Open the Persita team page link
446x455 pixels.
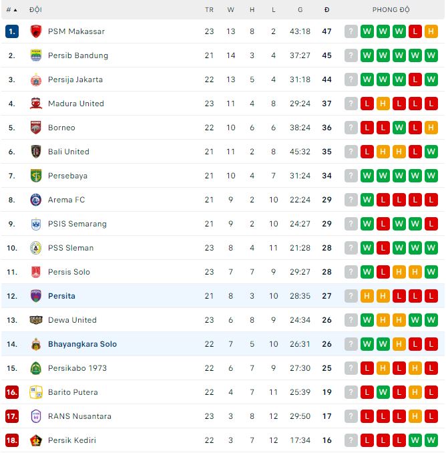coord(61,296)
